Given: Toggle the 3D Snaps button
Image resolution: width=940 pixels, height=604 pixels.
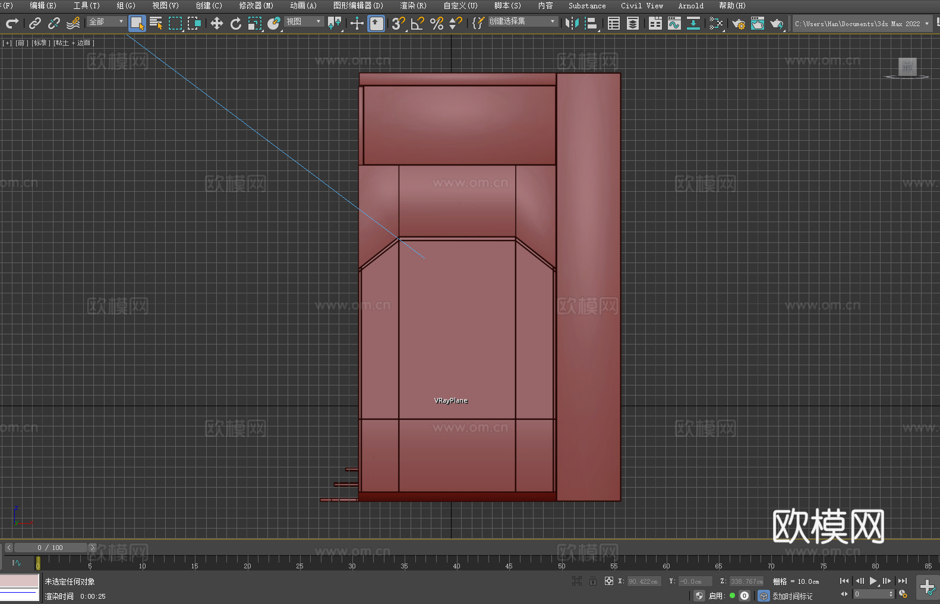Looking at the screenshot, I should pos(399,23).
